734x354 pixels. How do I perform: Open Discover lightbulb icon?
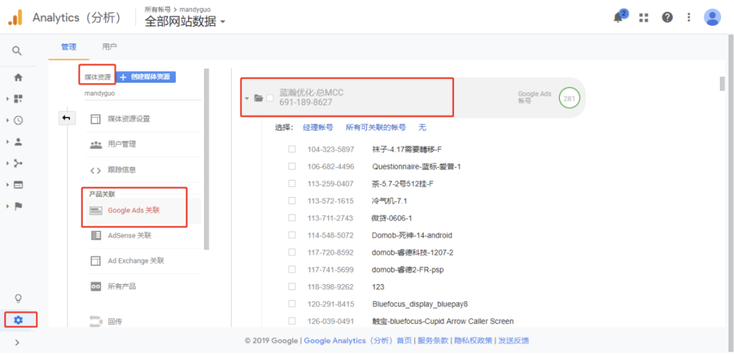(18, 298)
